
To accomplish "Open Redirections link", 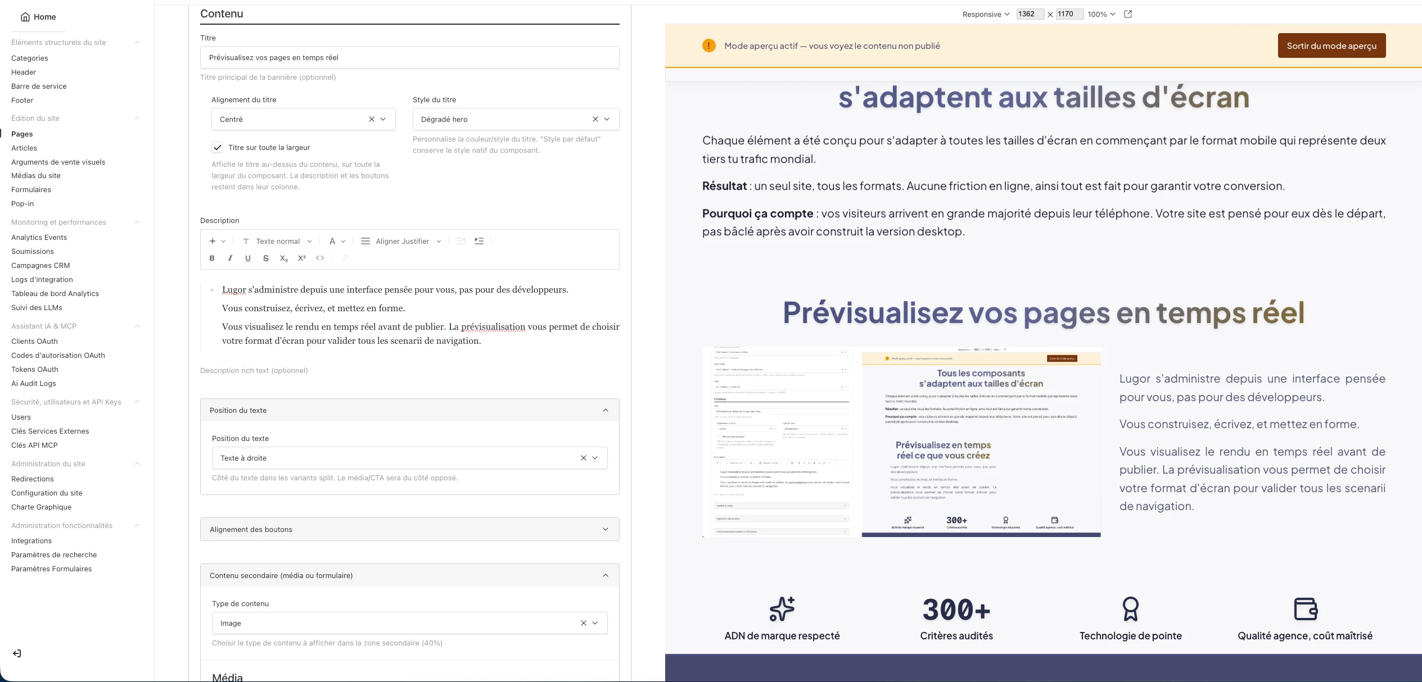I will tap(33, 479).
